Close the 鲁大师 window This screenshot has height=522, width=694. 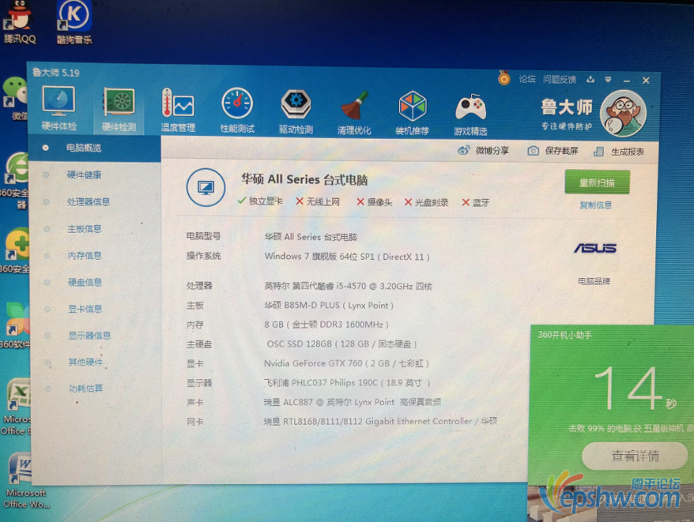(646, 81)
